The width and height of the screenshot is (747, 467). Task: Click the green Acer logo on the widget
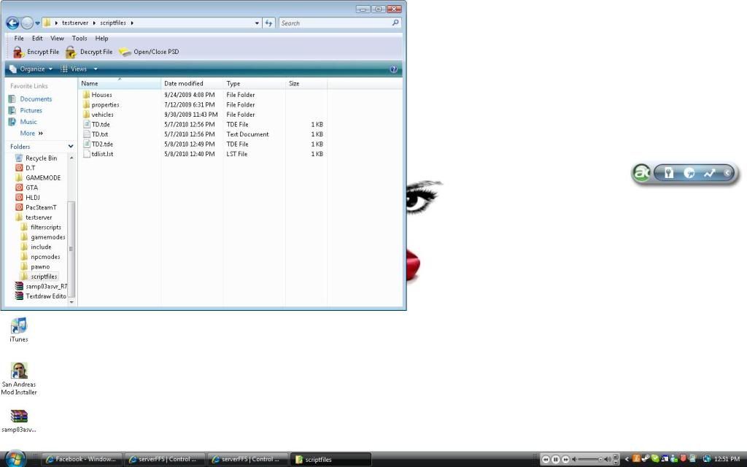tap(642, 173)
